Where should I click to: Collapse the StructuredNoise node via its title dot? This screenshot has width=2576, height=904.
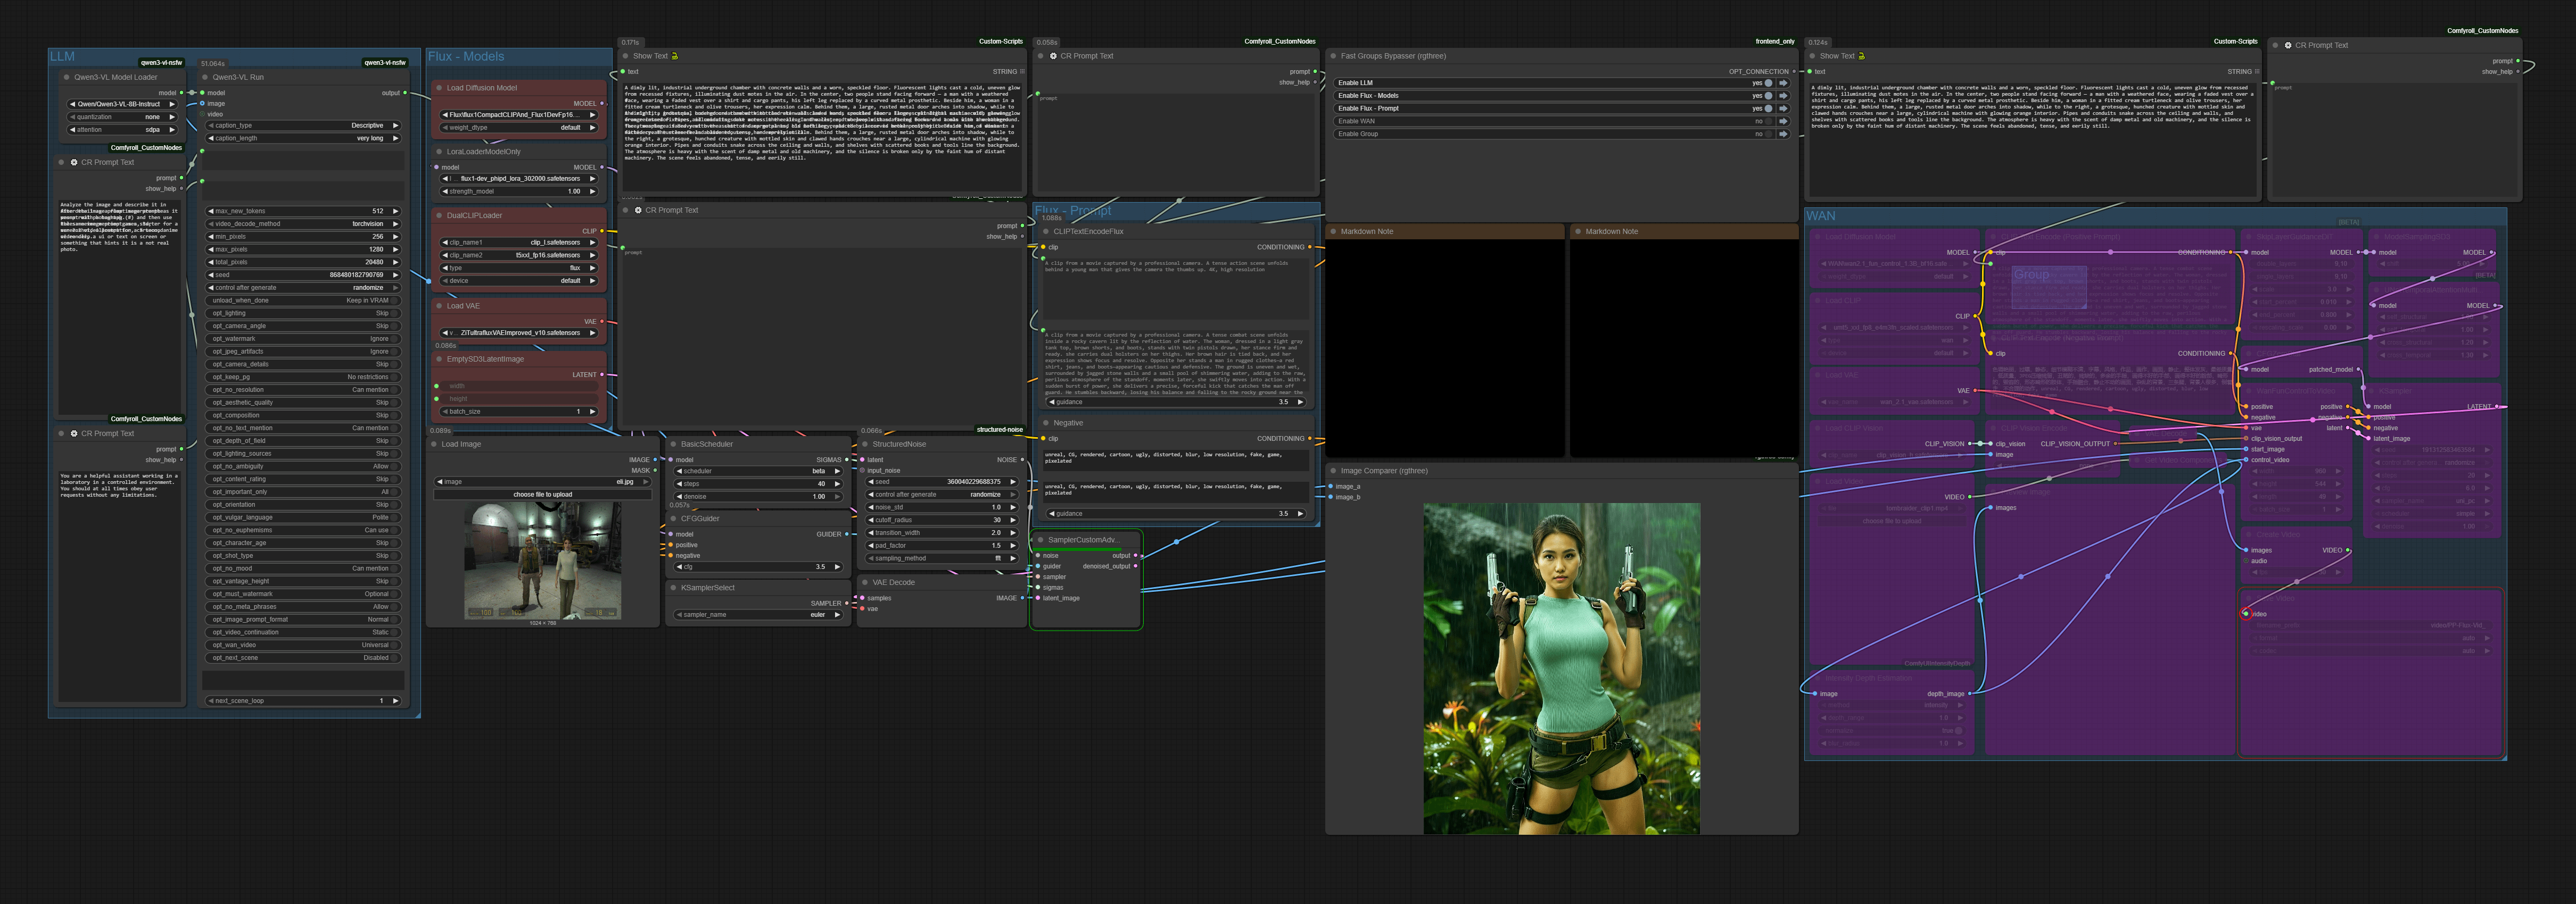click(865, 445)
